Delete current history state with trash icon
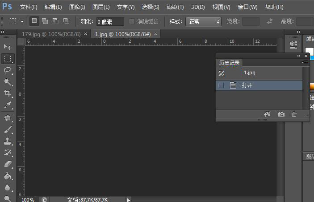The height and width of the screenshot is (202, 314). pos(294,114)
